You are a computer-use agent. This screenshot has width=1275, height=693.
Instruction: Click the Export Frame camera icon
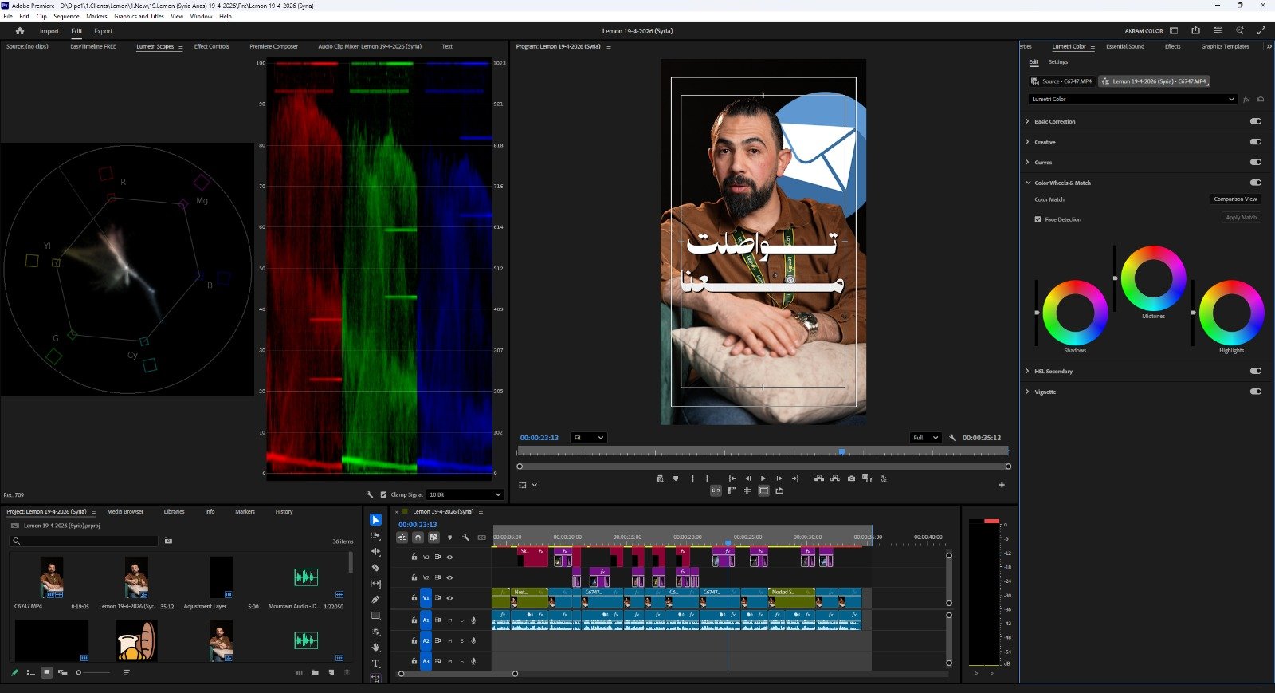851,478
